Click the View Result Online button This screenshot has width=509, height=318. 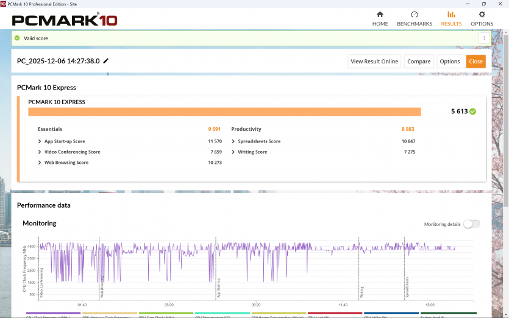click(375, 62)
